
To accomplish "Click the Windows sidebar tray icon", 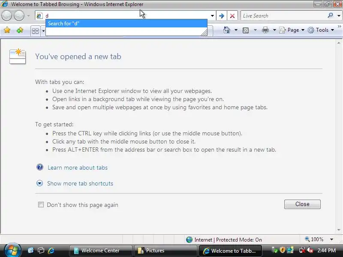I will click(290, 250).
